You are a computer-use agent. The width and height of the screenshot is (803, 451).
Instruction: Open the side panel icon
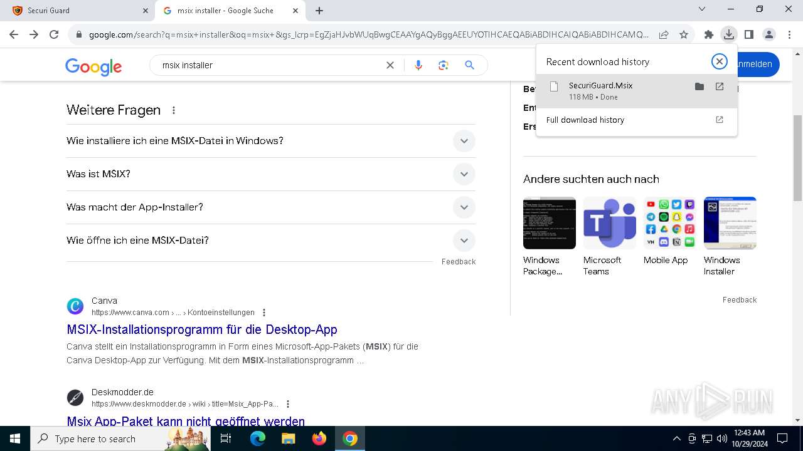pyautogui.click(x=748, y=34)
